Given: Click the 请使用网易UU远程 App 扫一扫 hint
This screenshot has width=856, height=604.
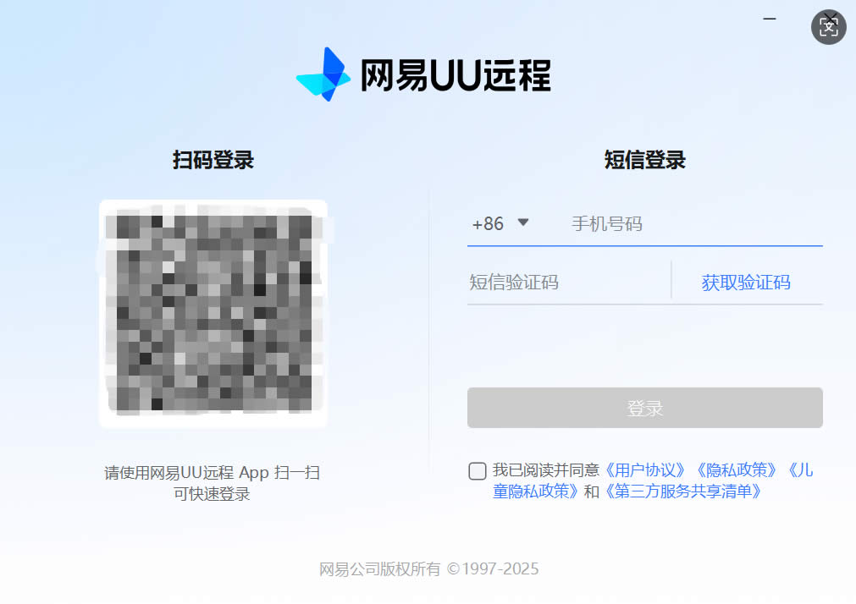Looking at the screenshot, I should [x=212, y=472].
